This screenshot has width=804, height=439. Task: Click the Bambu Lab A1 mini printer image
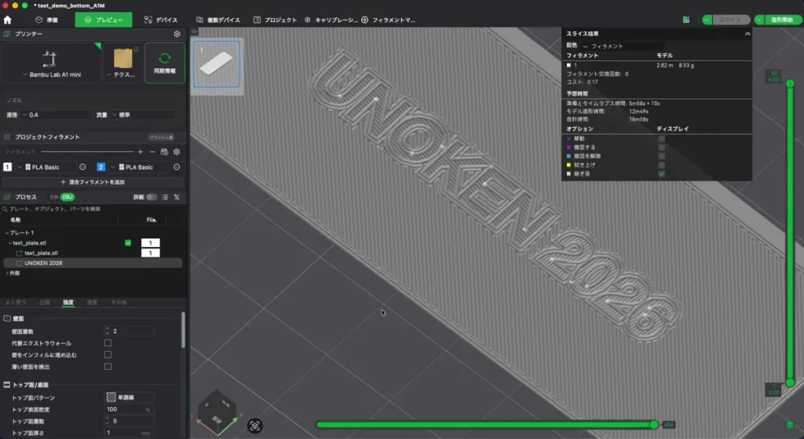pos(49,59)
